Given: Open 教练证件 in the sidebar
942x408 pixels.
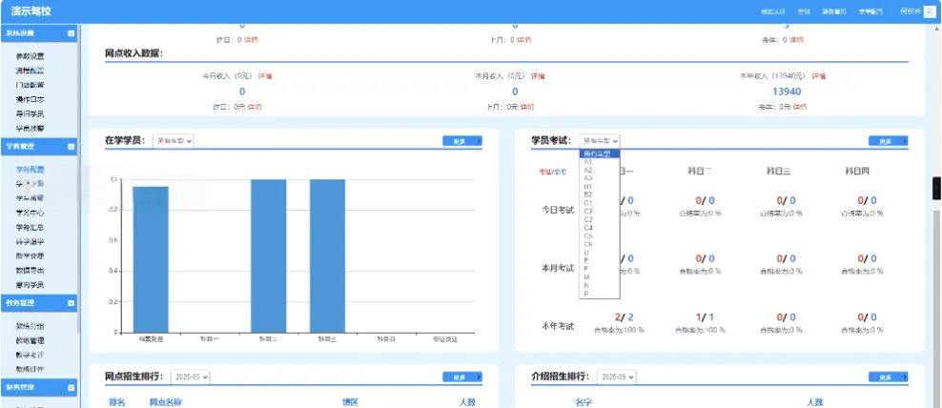Looking at the screenshot, I should tap(31, 370).
